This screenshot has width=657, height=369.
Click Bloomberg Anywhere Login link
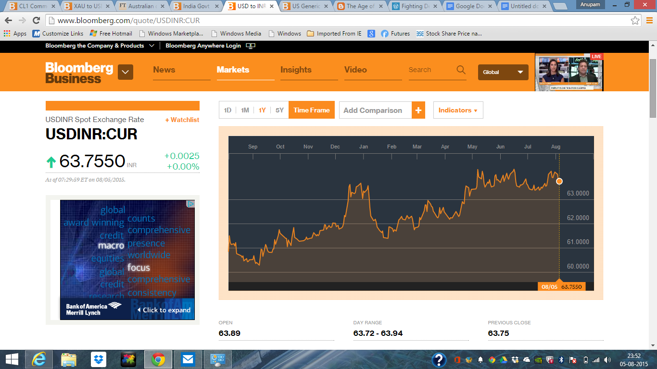point(203,46)
